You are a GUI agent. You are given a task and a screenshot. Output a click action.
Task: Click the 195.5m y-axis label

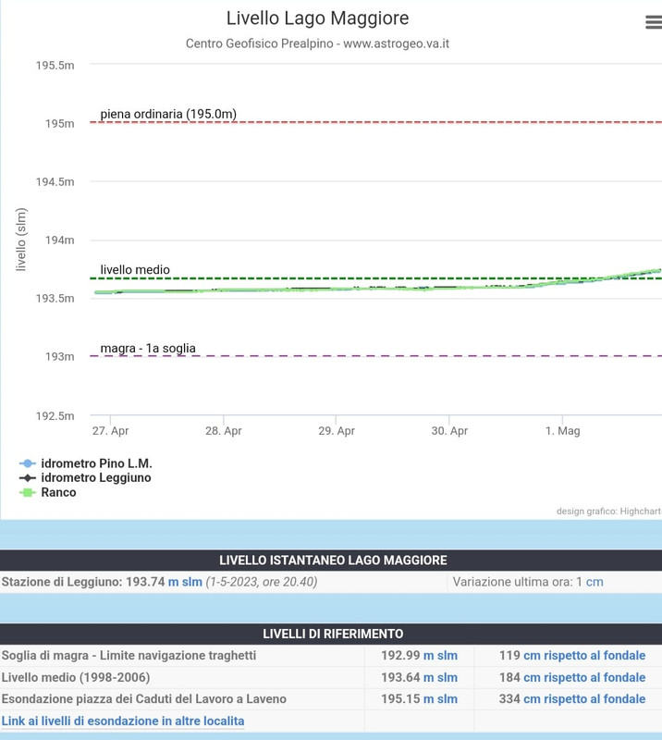pyautogui.click(x=55, y=65)
